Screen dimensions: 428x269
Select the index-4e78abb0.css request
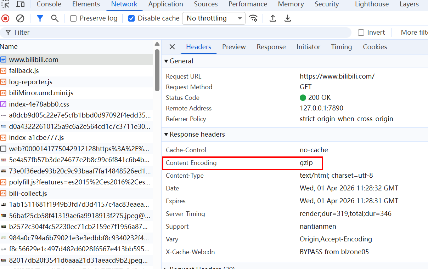(x=77, y=104)
